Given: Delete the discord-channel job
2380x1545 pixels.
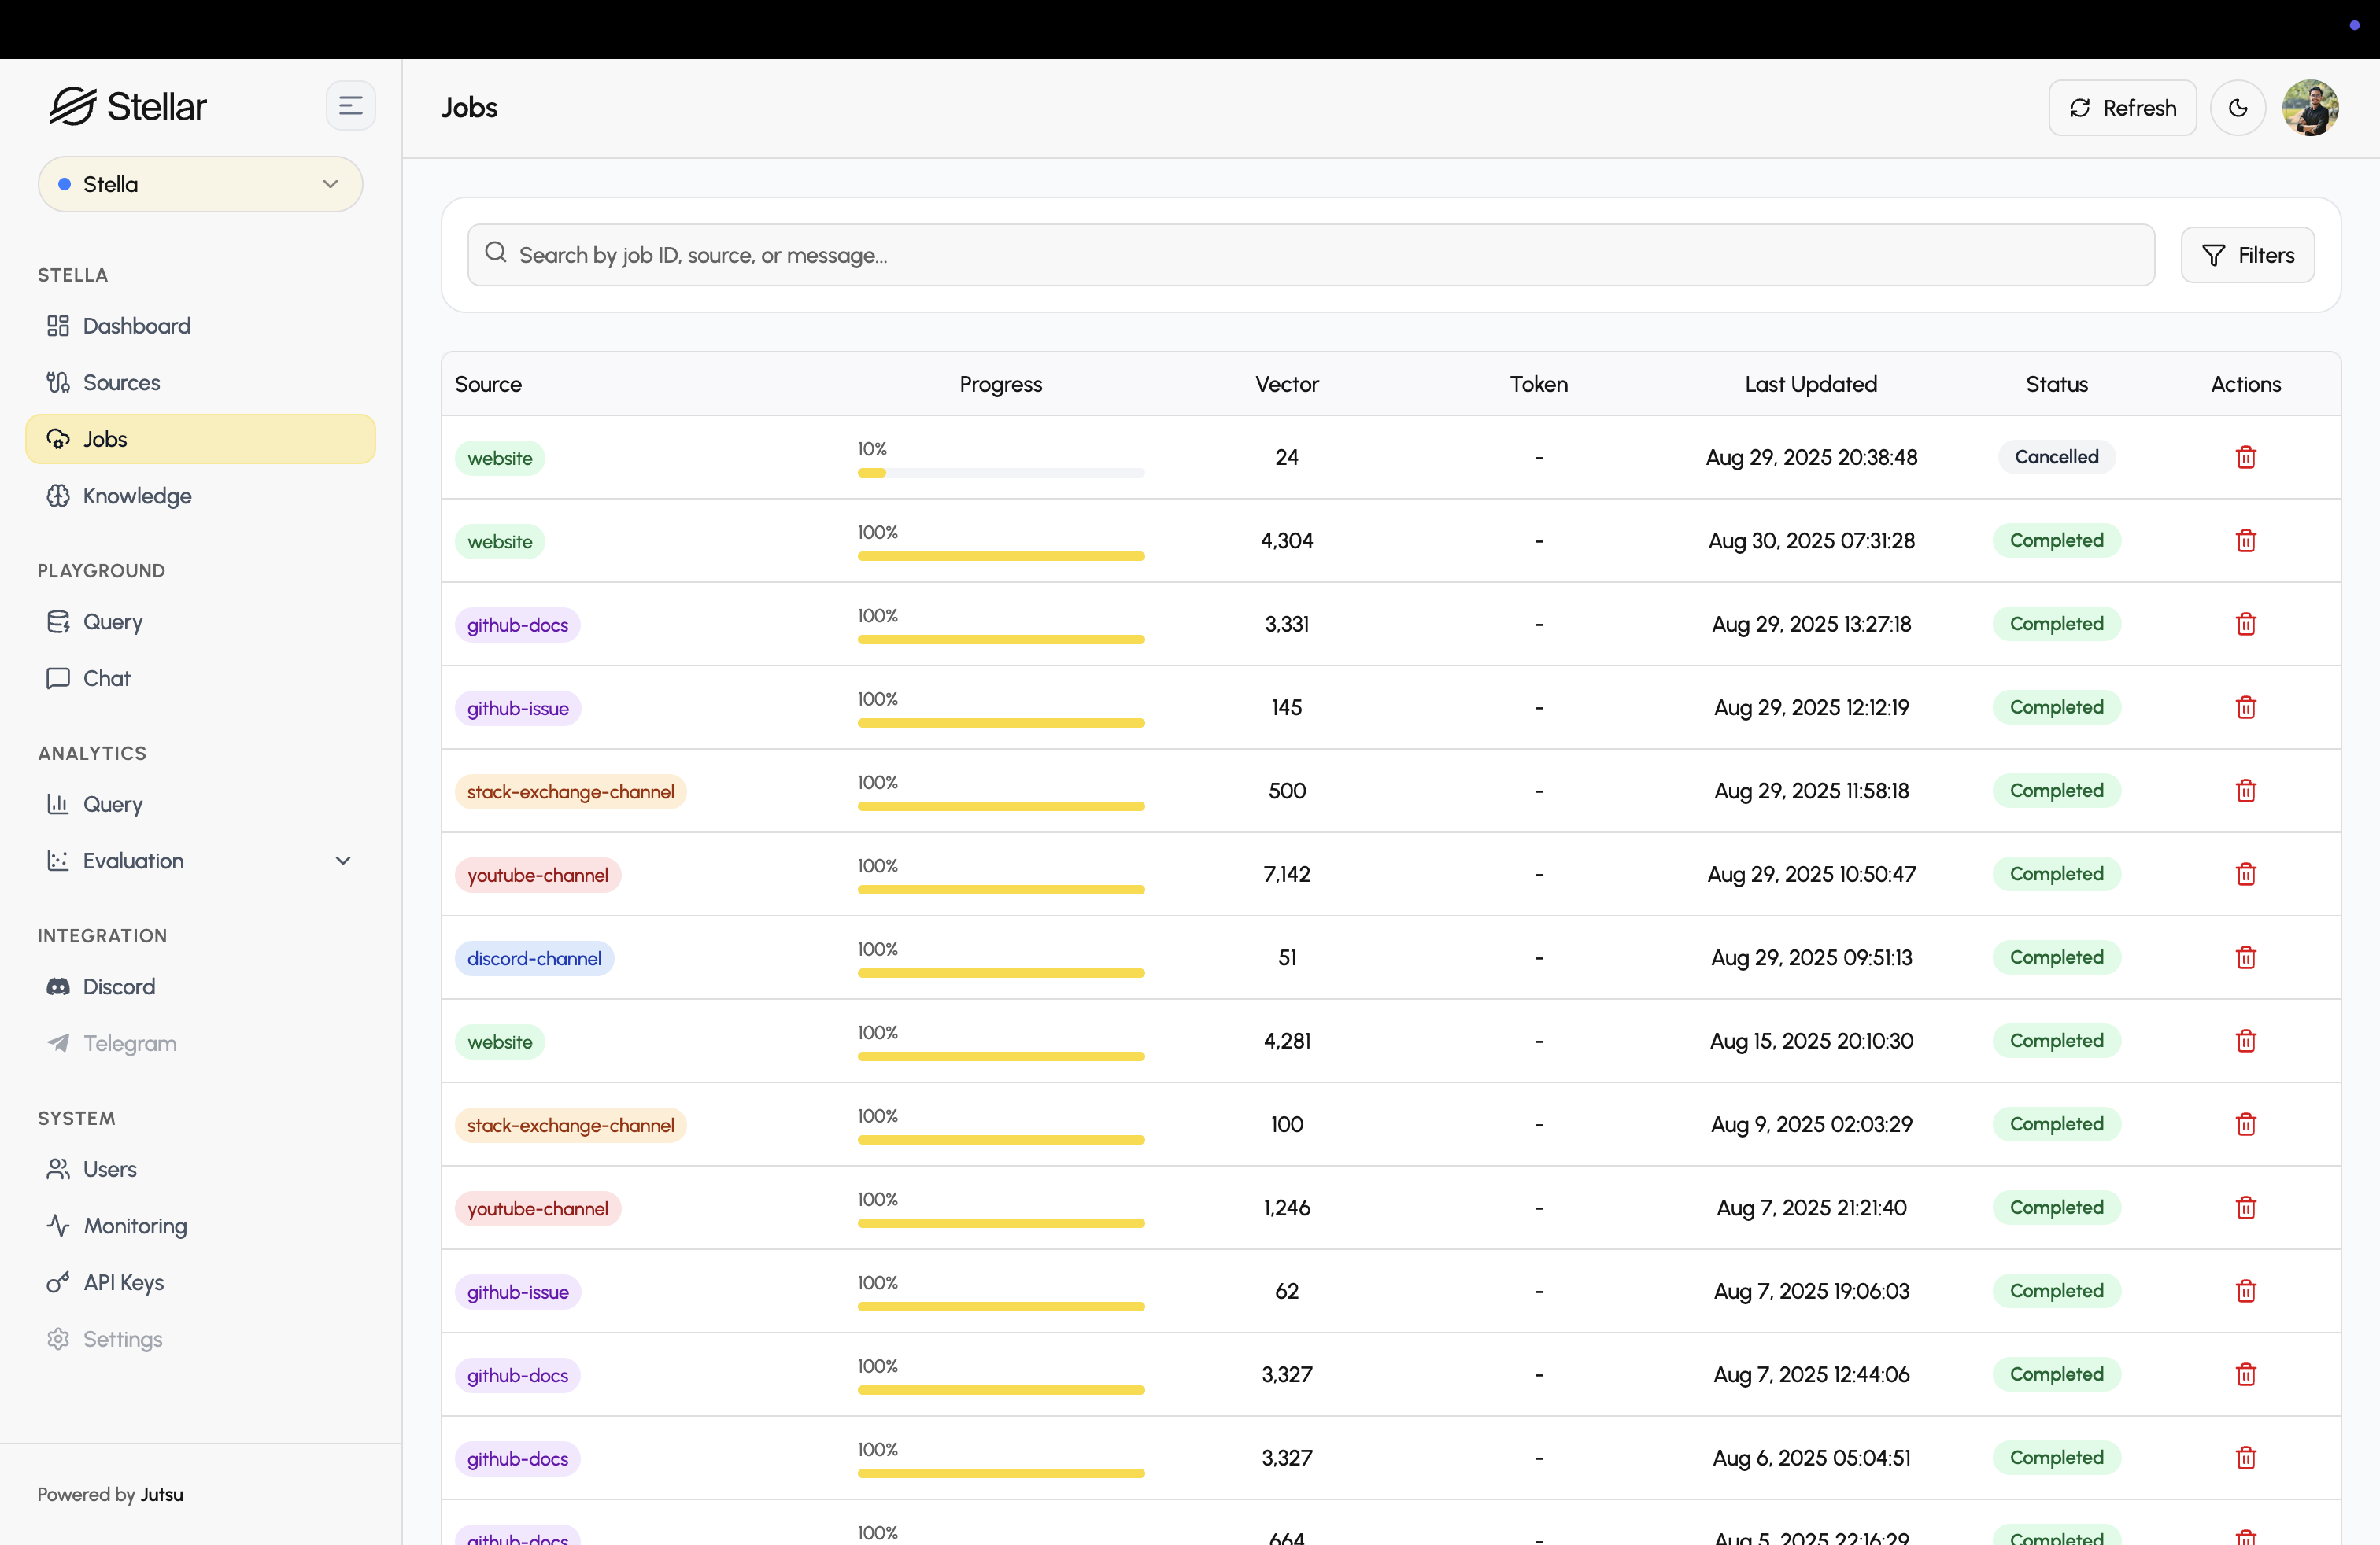Looking at the screenshot, I should tap(2245, 957).
